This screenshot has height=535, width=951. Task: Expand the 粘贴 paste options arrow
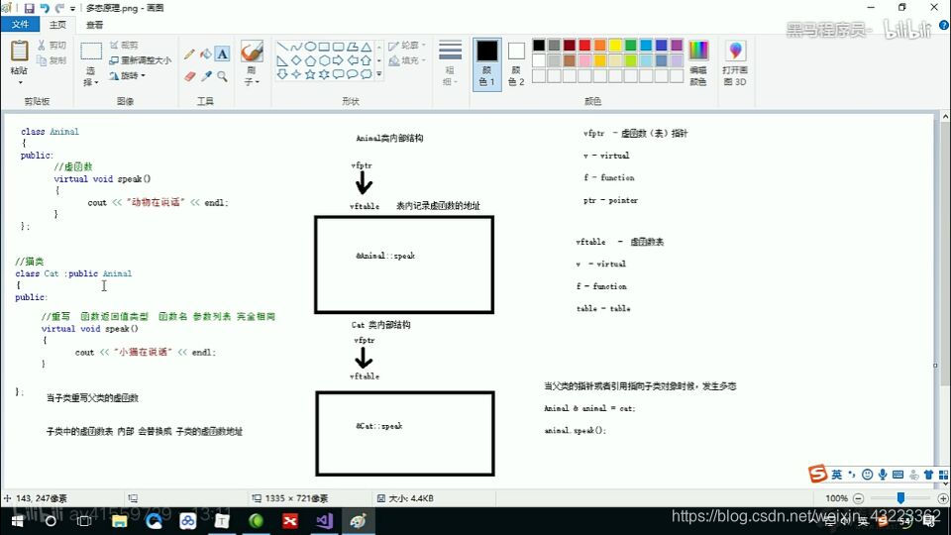click(x=20, y=81)
